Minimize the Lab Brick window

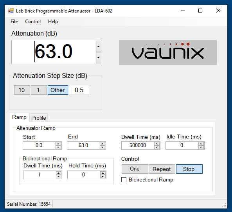pos(183,11)
